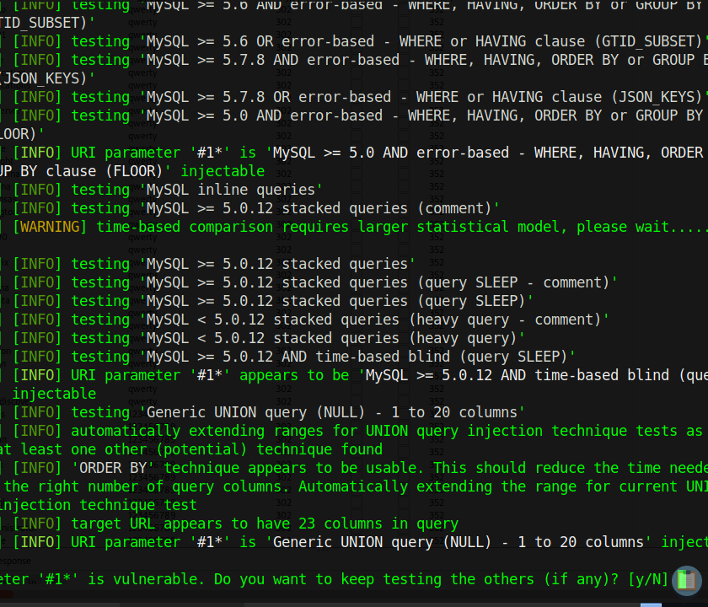Select line 'MySQL >= 5.7.8 OR error-based'

(x=354, y=97)
